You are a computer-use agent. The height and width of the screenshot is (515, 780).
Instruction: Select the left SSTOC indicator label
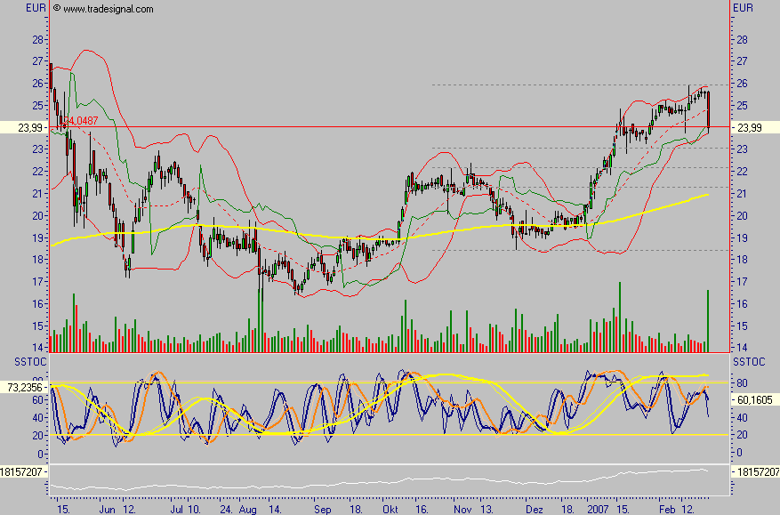[x=20, y=363]
